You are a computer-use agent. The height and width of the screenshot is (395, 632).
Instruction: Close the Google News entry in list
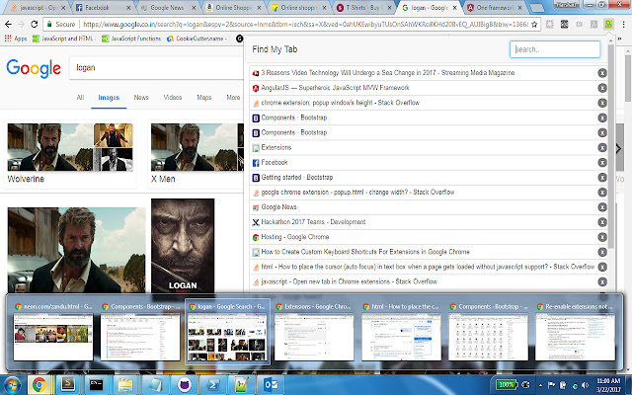602,207
